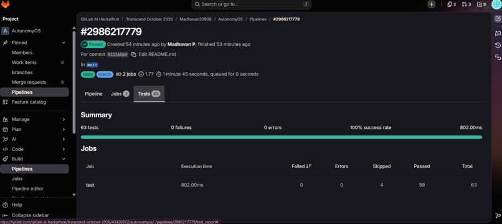Click the compose/edit icon in right rail
Image resolution: width=502 pixels, height=224 pixels.
498,19
